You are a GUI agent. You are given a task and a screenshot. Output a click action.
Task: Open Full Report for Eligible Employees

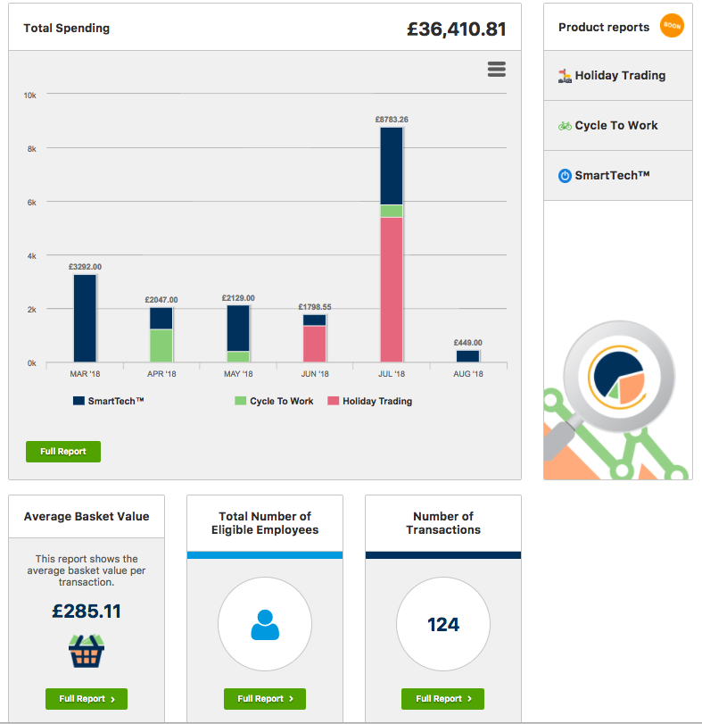pos(265,699)
